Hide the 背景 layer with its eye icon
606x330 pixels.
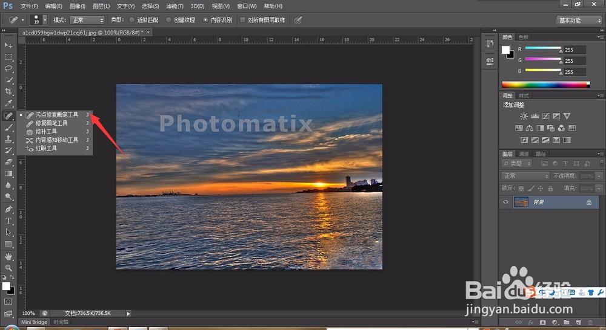click(x=506, y=202)
